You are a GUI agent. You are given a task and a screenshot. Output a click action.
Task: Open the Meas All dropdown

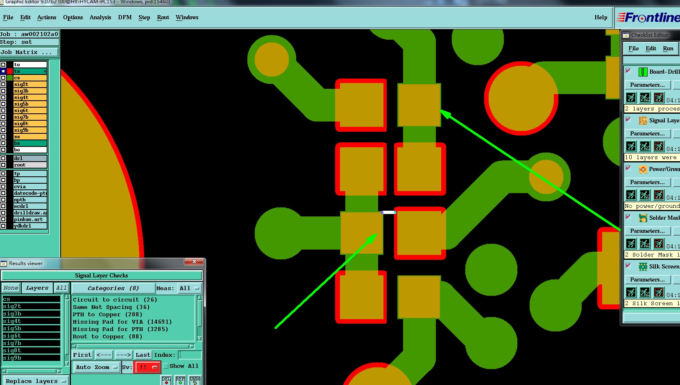coord(189,288)
